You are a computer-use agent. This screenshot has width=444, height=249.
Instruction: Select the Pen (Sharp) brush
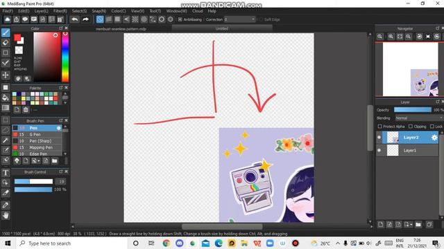[37, 141]
